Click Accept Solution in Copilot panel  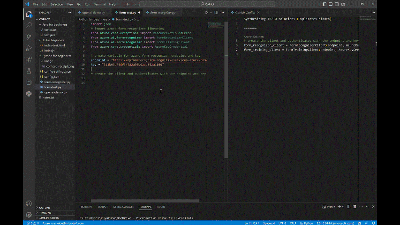point(254,37)
